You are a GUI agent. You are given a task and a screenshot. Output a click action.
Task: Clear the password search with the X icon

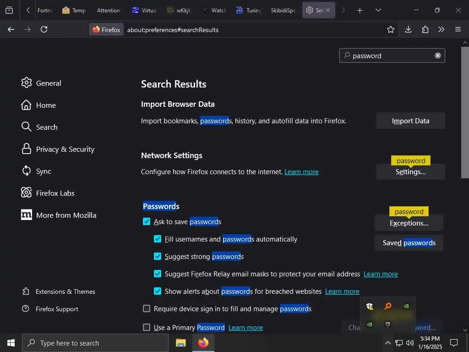pos(437,55)
